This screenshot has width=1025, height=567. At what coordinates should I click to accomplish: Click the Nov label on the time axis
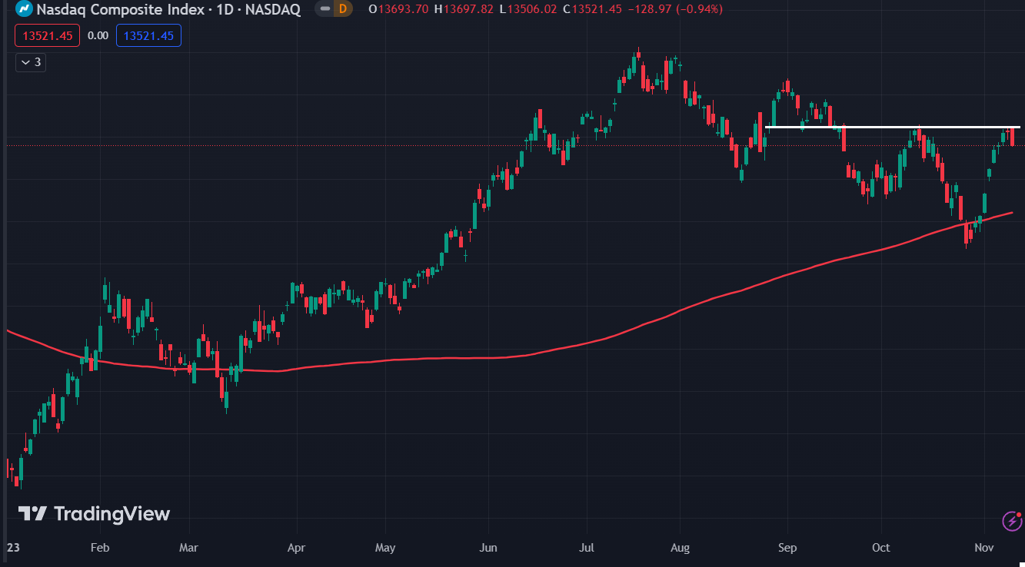coord(984,548)
